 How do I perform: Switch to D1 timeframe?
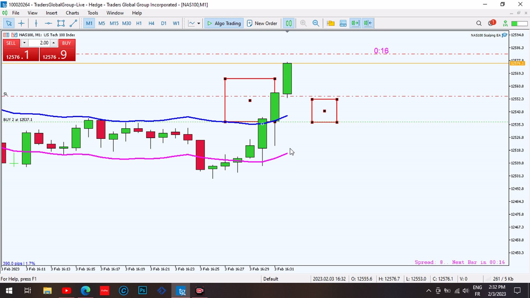click(164, 23)
